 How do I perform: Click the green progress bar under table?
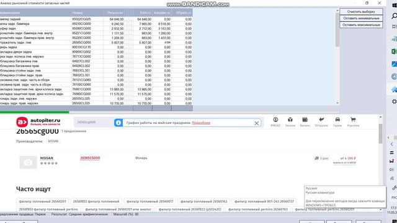click(35, 112)
